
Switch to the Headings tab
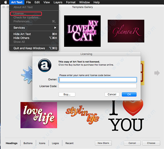[12, 143]
